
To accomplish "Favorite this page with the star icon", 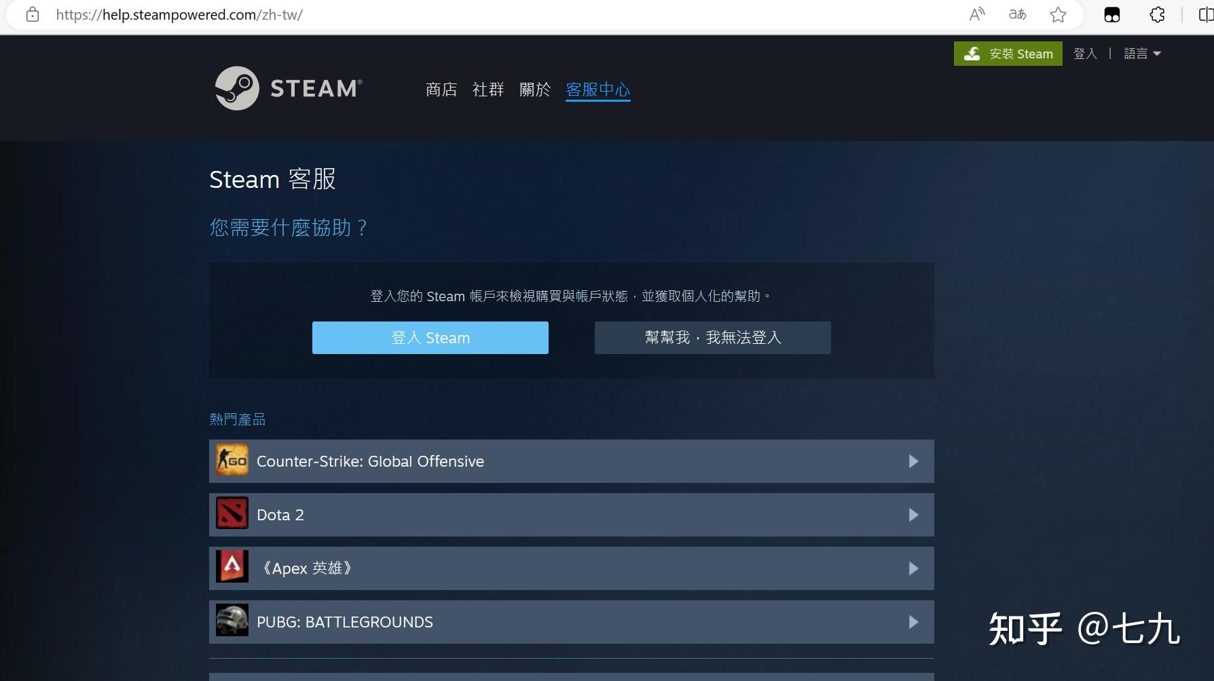I will tap(1059, 14).
